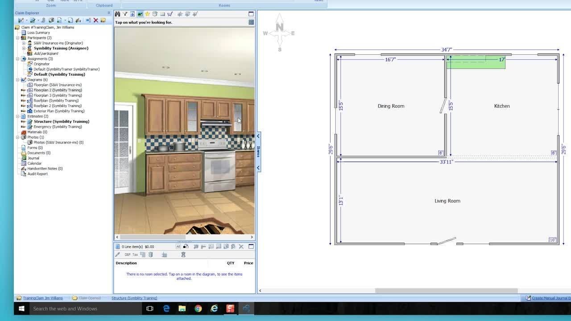
Task: Open Windows Start menu
Action: [x=21, y=309]
